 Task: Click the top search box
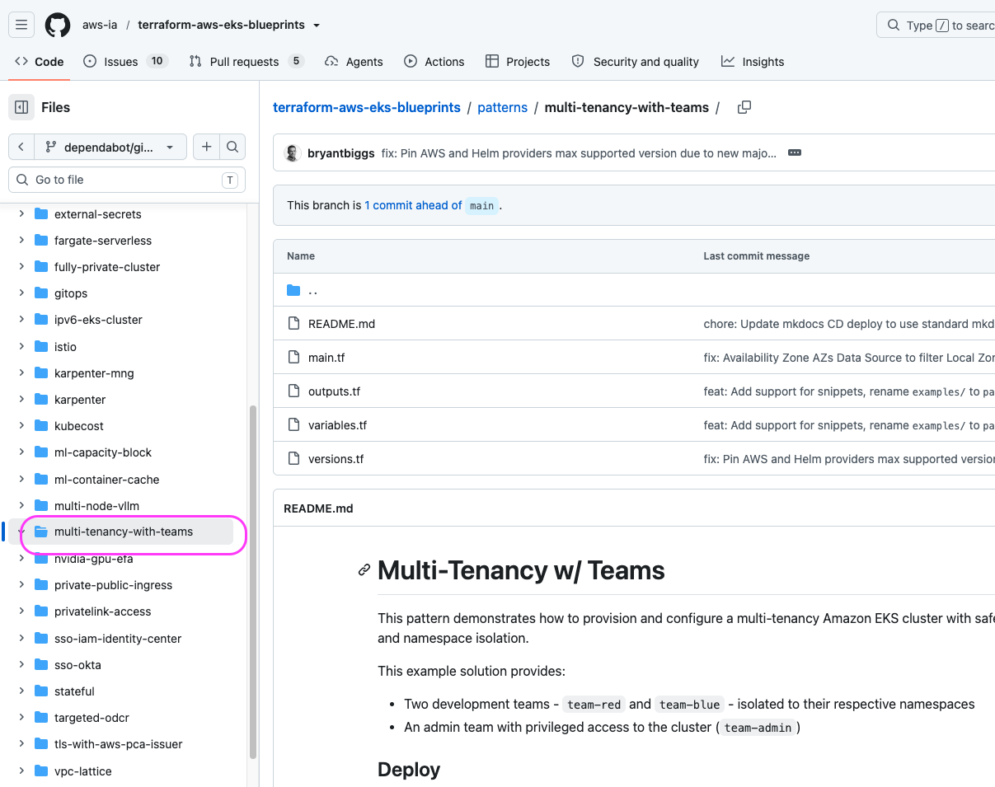coord(936,25)
